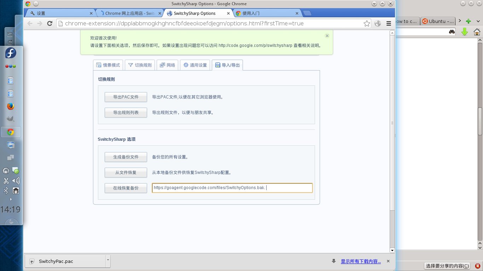Open the gear system tray icon
Screen dimensions: 483x271
6,171
